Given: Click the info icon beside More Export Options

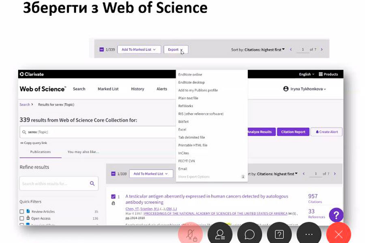Looking at the screenshot, I should tap(243, 177).
